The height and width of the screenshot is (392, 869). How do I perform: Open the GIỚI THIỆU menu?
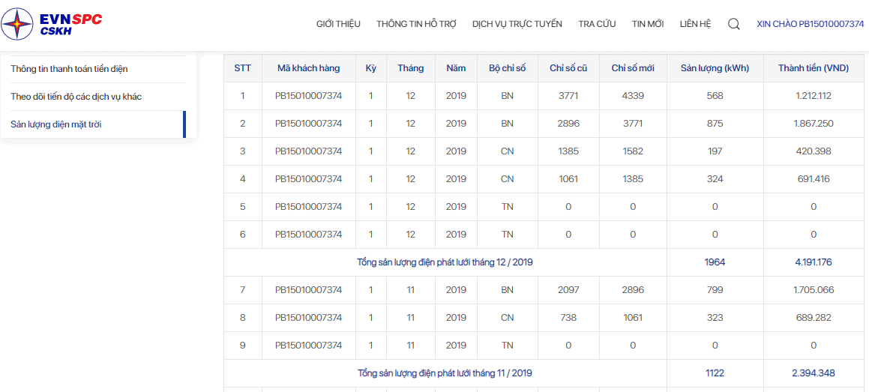[339, 24]
